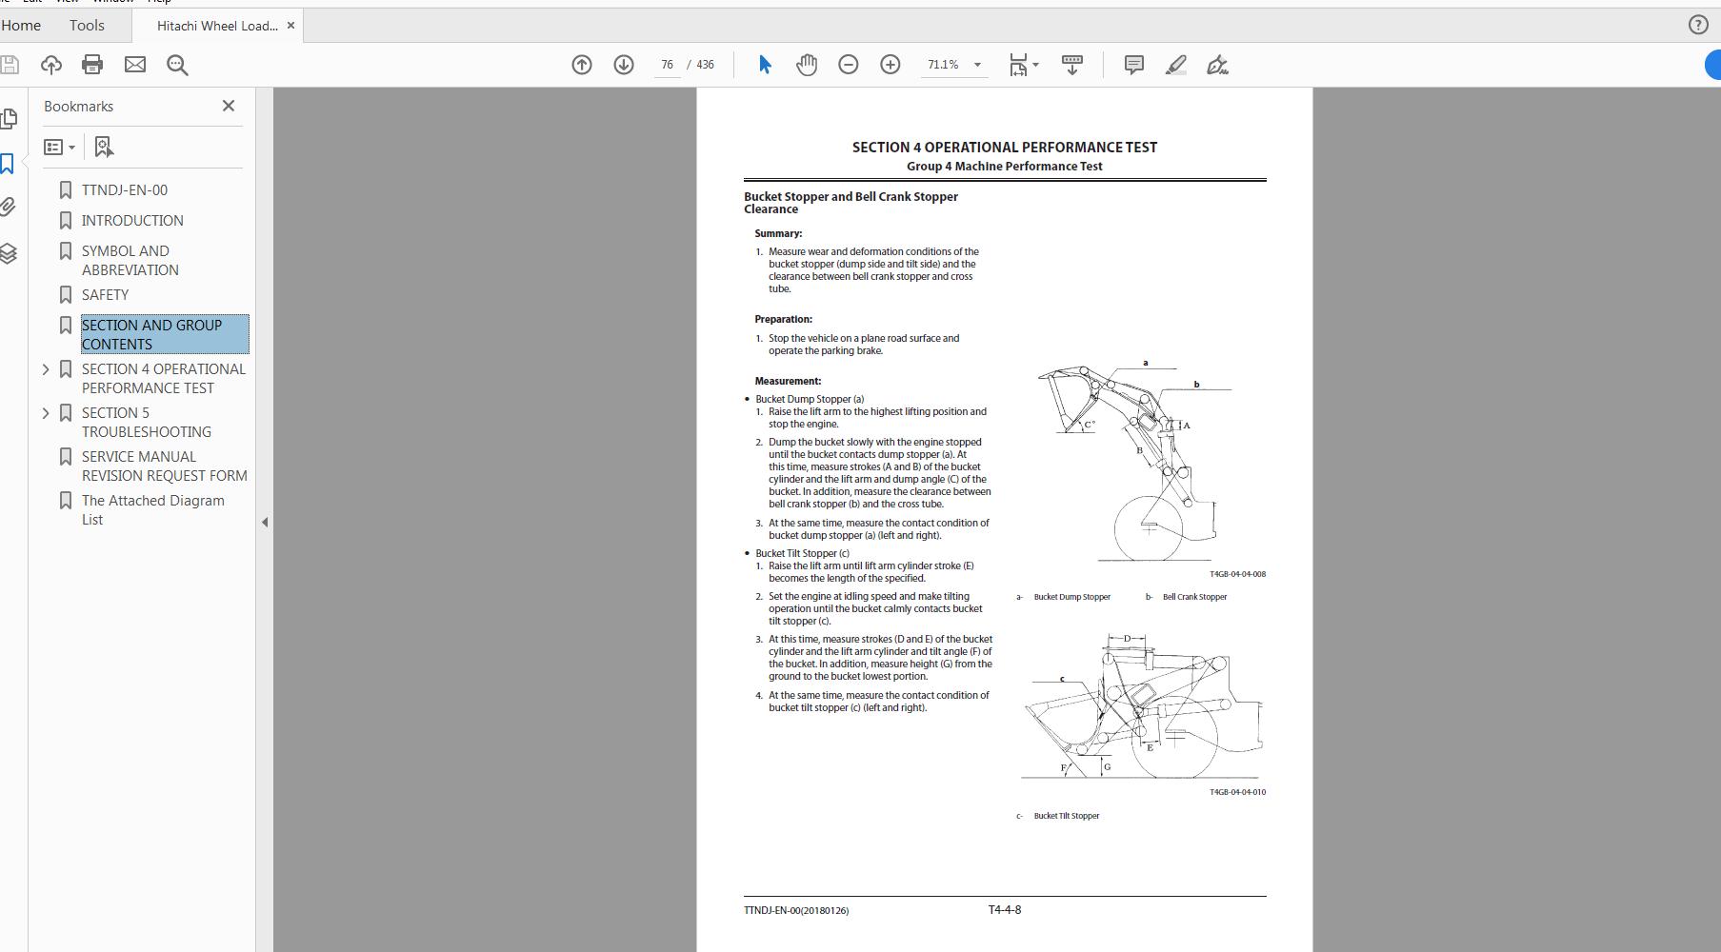The image size is (1721, 952).
Task: Activate the Selection arrow tool
Action: 764,65
